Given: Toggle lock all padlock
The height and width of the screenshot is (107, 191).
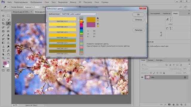Looking at the screenshot, I should (164, 73).
